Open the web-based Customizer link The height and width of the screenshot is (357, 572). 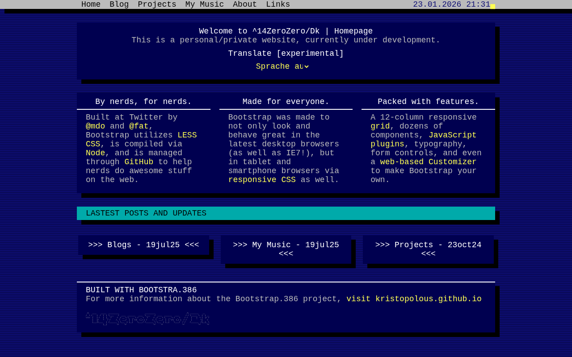pos(428,162)
